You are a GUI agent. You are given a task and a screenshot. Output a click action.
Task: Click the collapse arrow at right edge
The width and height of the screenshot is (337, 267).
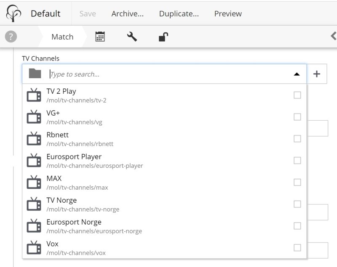[334, 36]
